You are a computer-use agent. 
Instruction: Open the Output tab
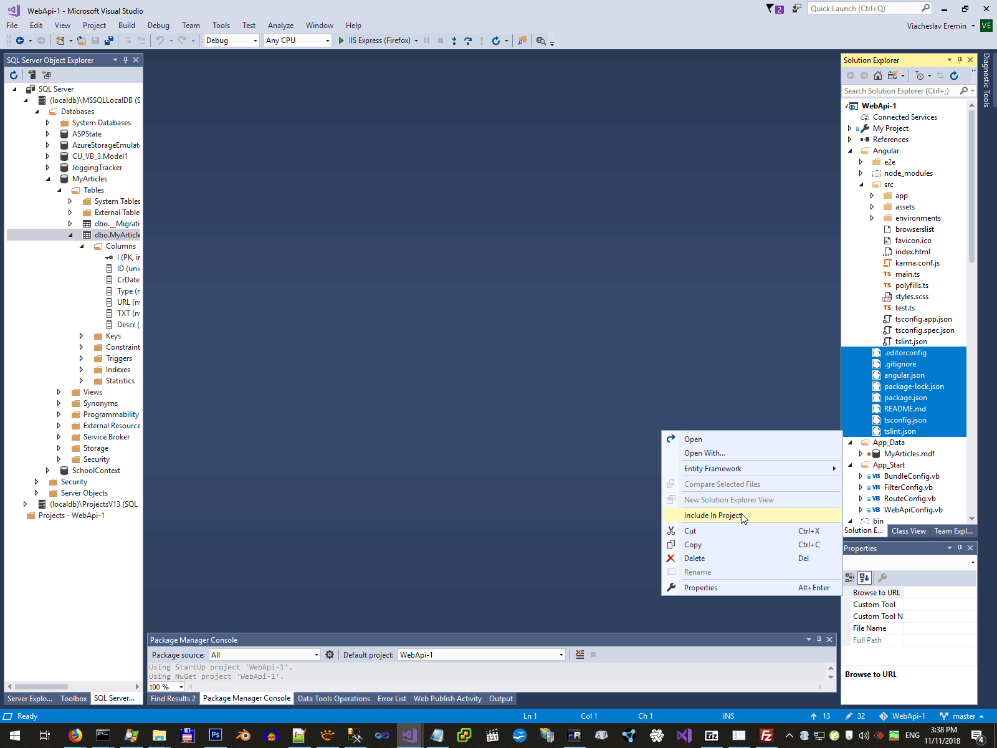pyautogui.click(x=500, y=699)
